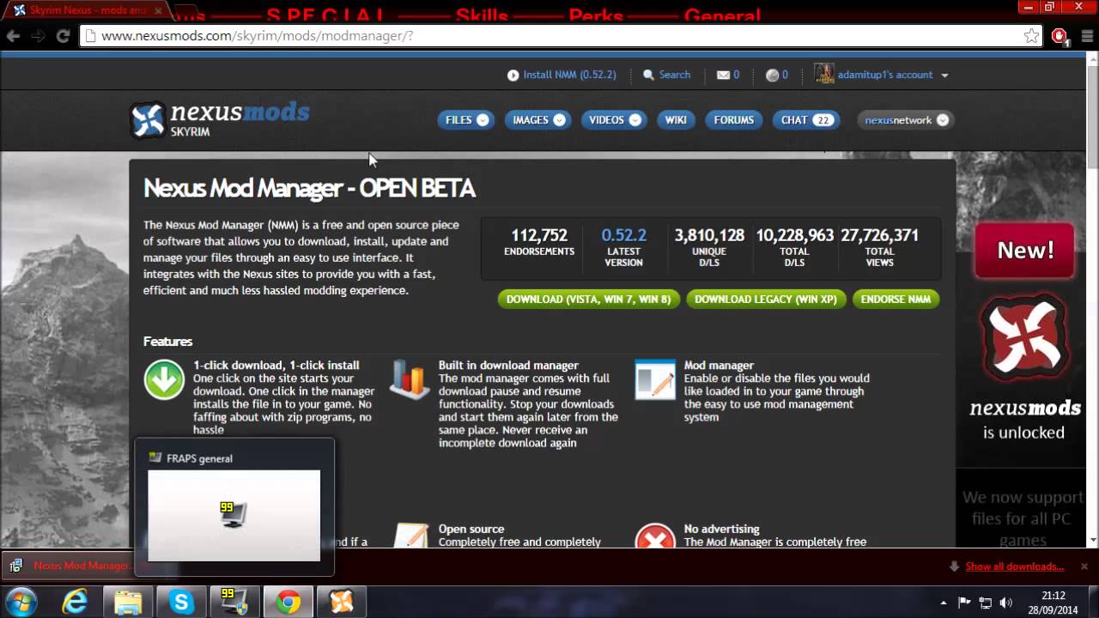Click the adamitup1 avatar image
The height and width of the screenshot is (618, 1099).
pyautogui.click(x=823, y=74)
